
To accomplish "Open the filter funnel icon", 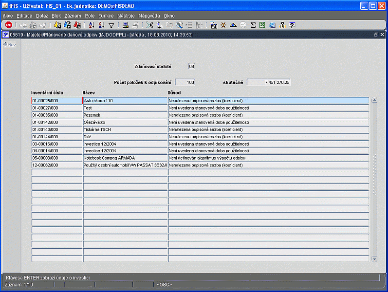I will pos(111,25).
